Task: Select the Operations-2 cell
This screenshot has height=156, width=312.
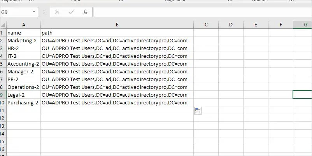Action: (24, 87)
